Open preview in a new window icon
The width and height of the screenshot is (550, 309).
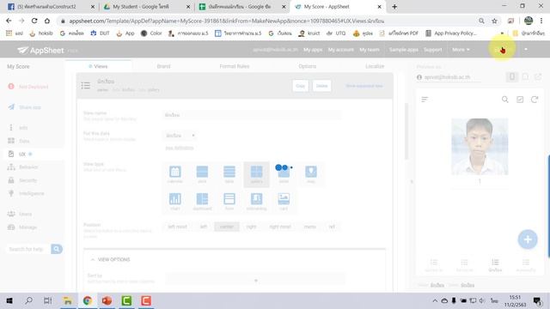(538, 76)
